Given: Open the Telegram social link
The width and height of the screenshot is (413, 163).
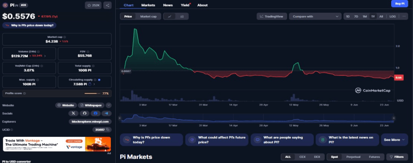Looking at the screenshot, I should tap(106, 113).
